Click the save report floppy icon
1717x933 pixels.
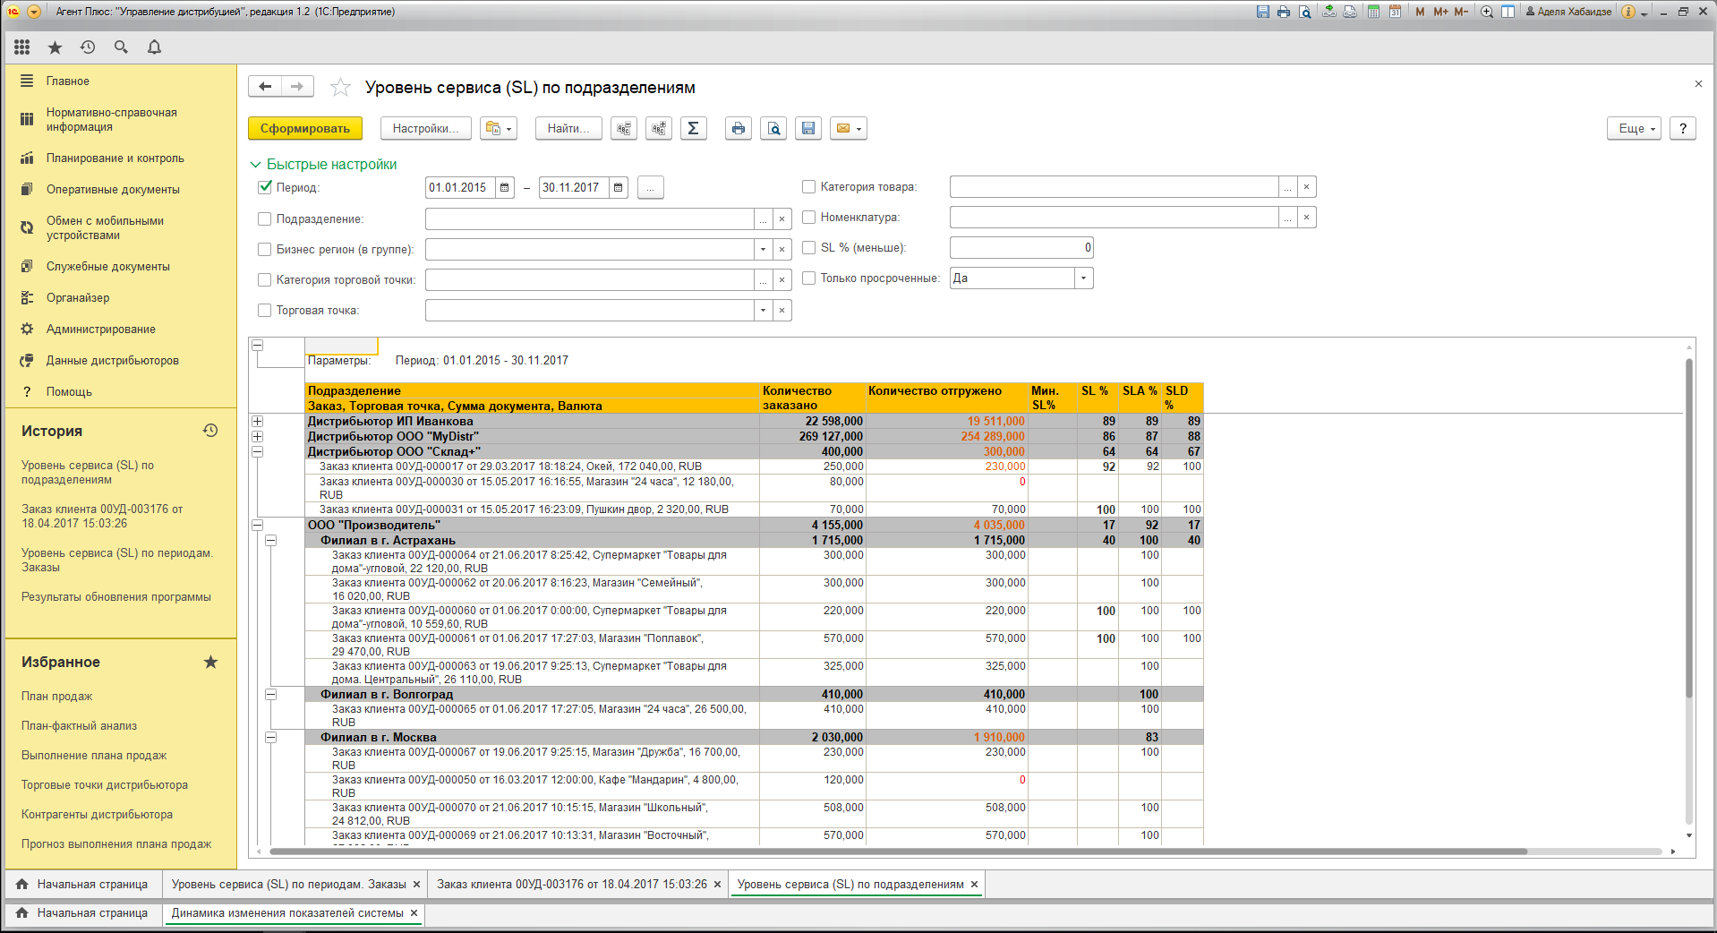[x=808, y=129]
